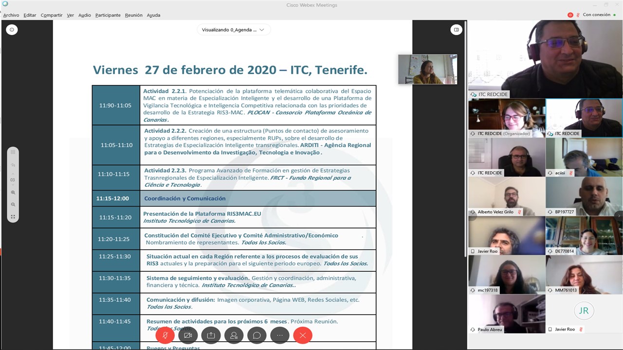The image size is (623, 350).
Task: Click the circular icon at top-left of shared view
Action: pyautogui.click(x=12, y=30)
